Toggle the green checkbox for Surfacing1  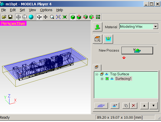[x=107, y=79]
